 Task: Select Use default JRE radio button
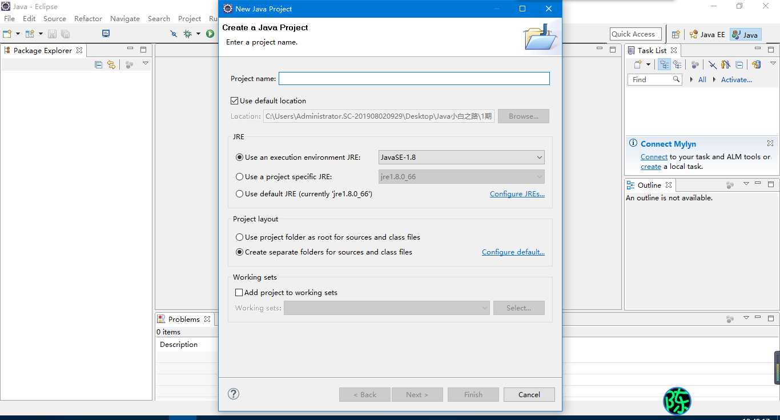(240, 193)
